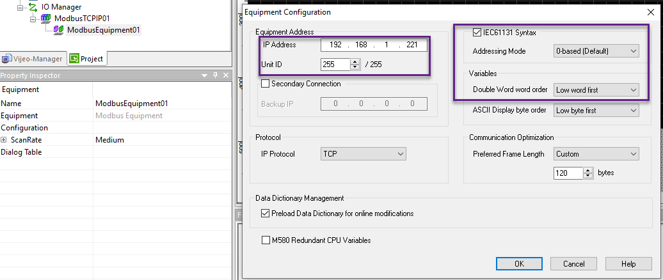663x280 pixels.
Task: Expand the ScanRate property row
Action: tap(4, 140)
